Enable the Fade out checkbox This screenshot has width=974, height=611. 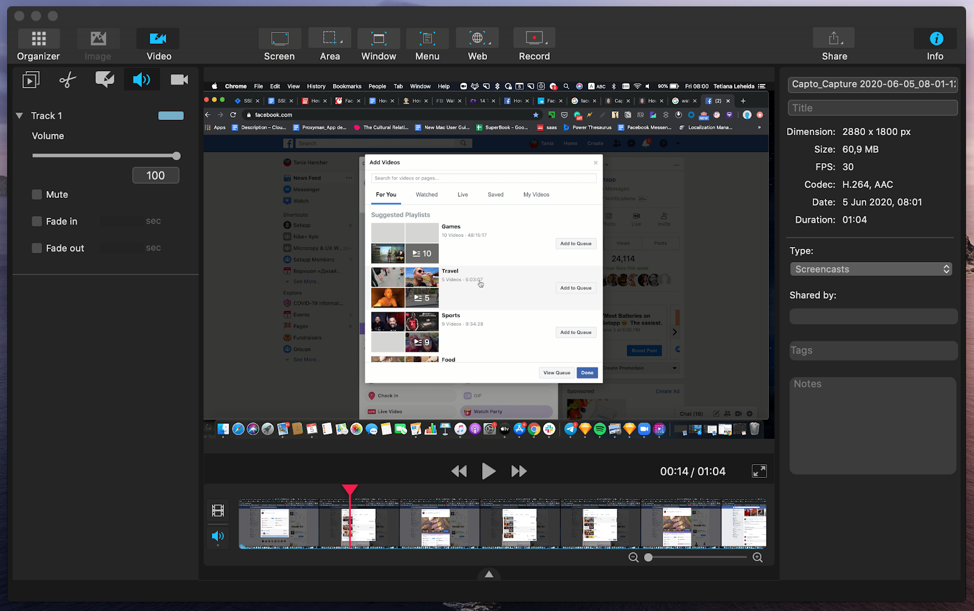pyautogui.click(x=37, y=248)
